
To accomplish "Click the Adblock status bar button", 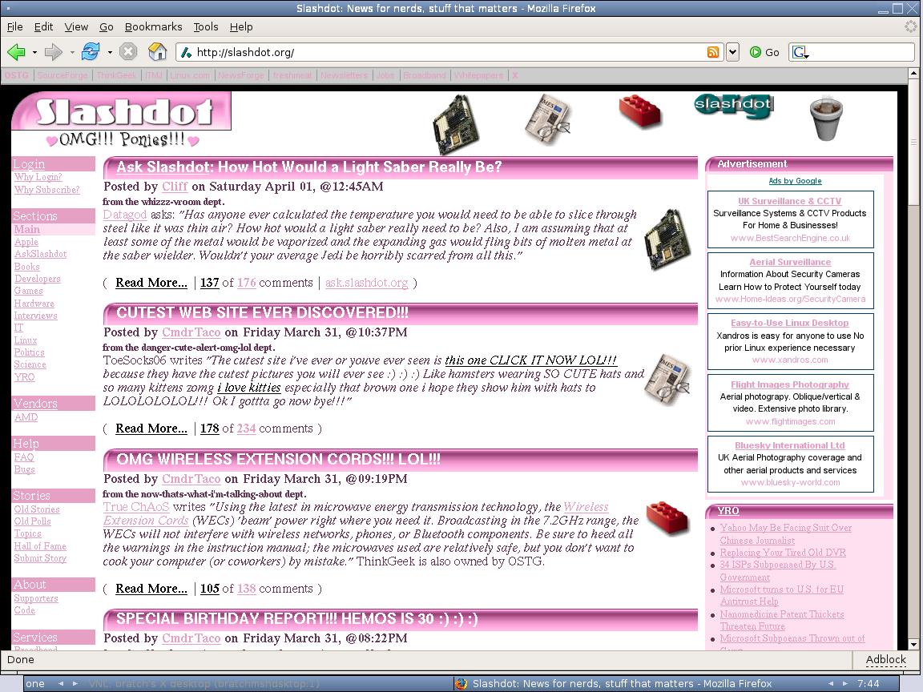I will pos(886,660).
